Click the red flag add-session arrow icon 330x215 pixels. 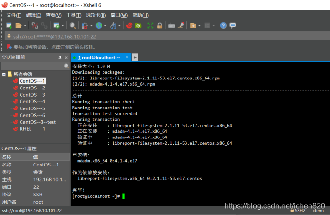click(9, 47)
